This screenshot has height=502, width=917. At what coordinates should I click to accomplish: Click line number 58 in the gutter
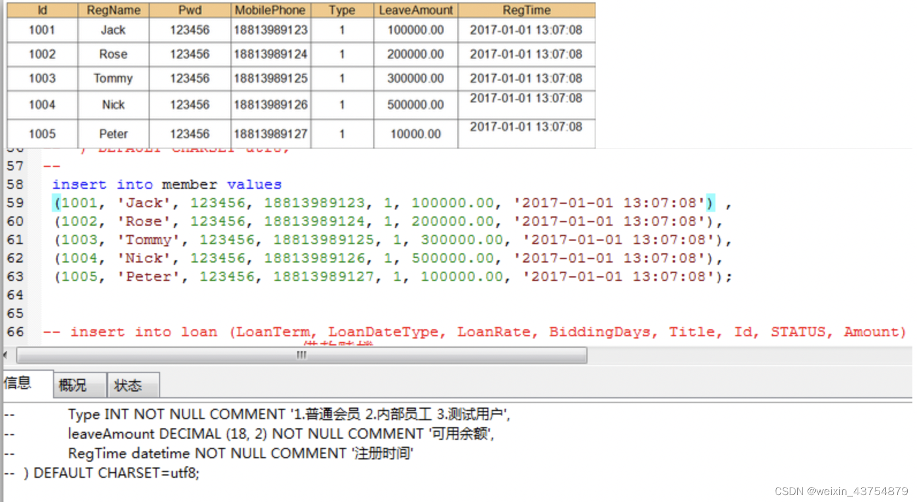pyautogui.click(x=16, y=184)
